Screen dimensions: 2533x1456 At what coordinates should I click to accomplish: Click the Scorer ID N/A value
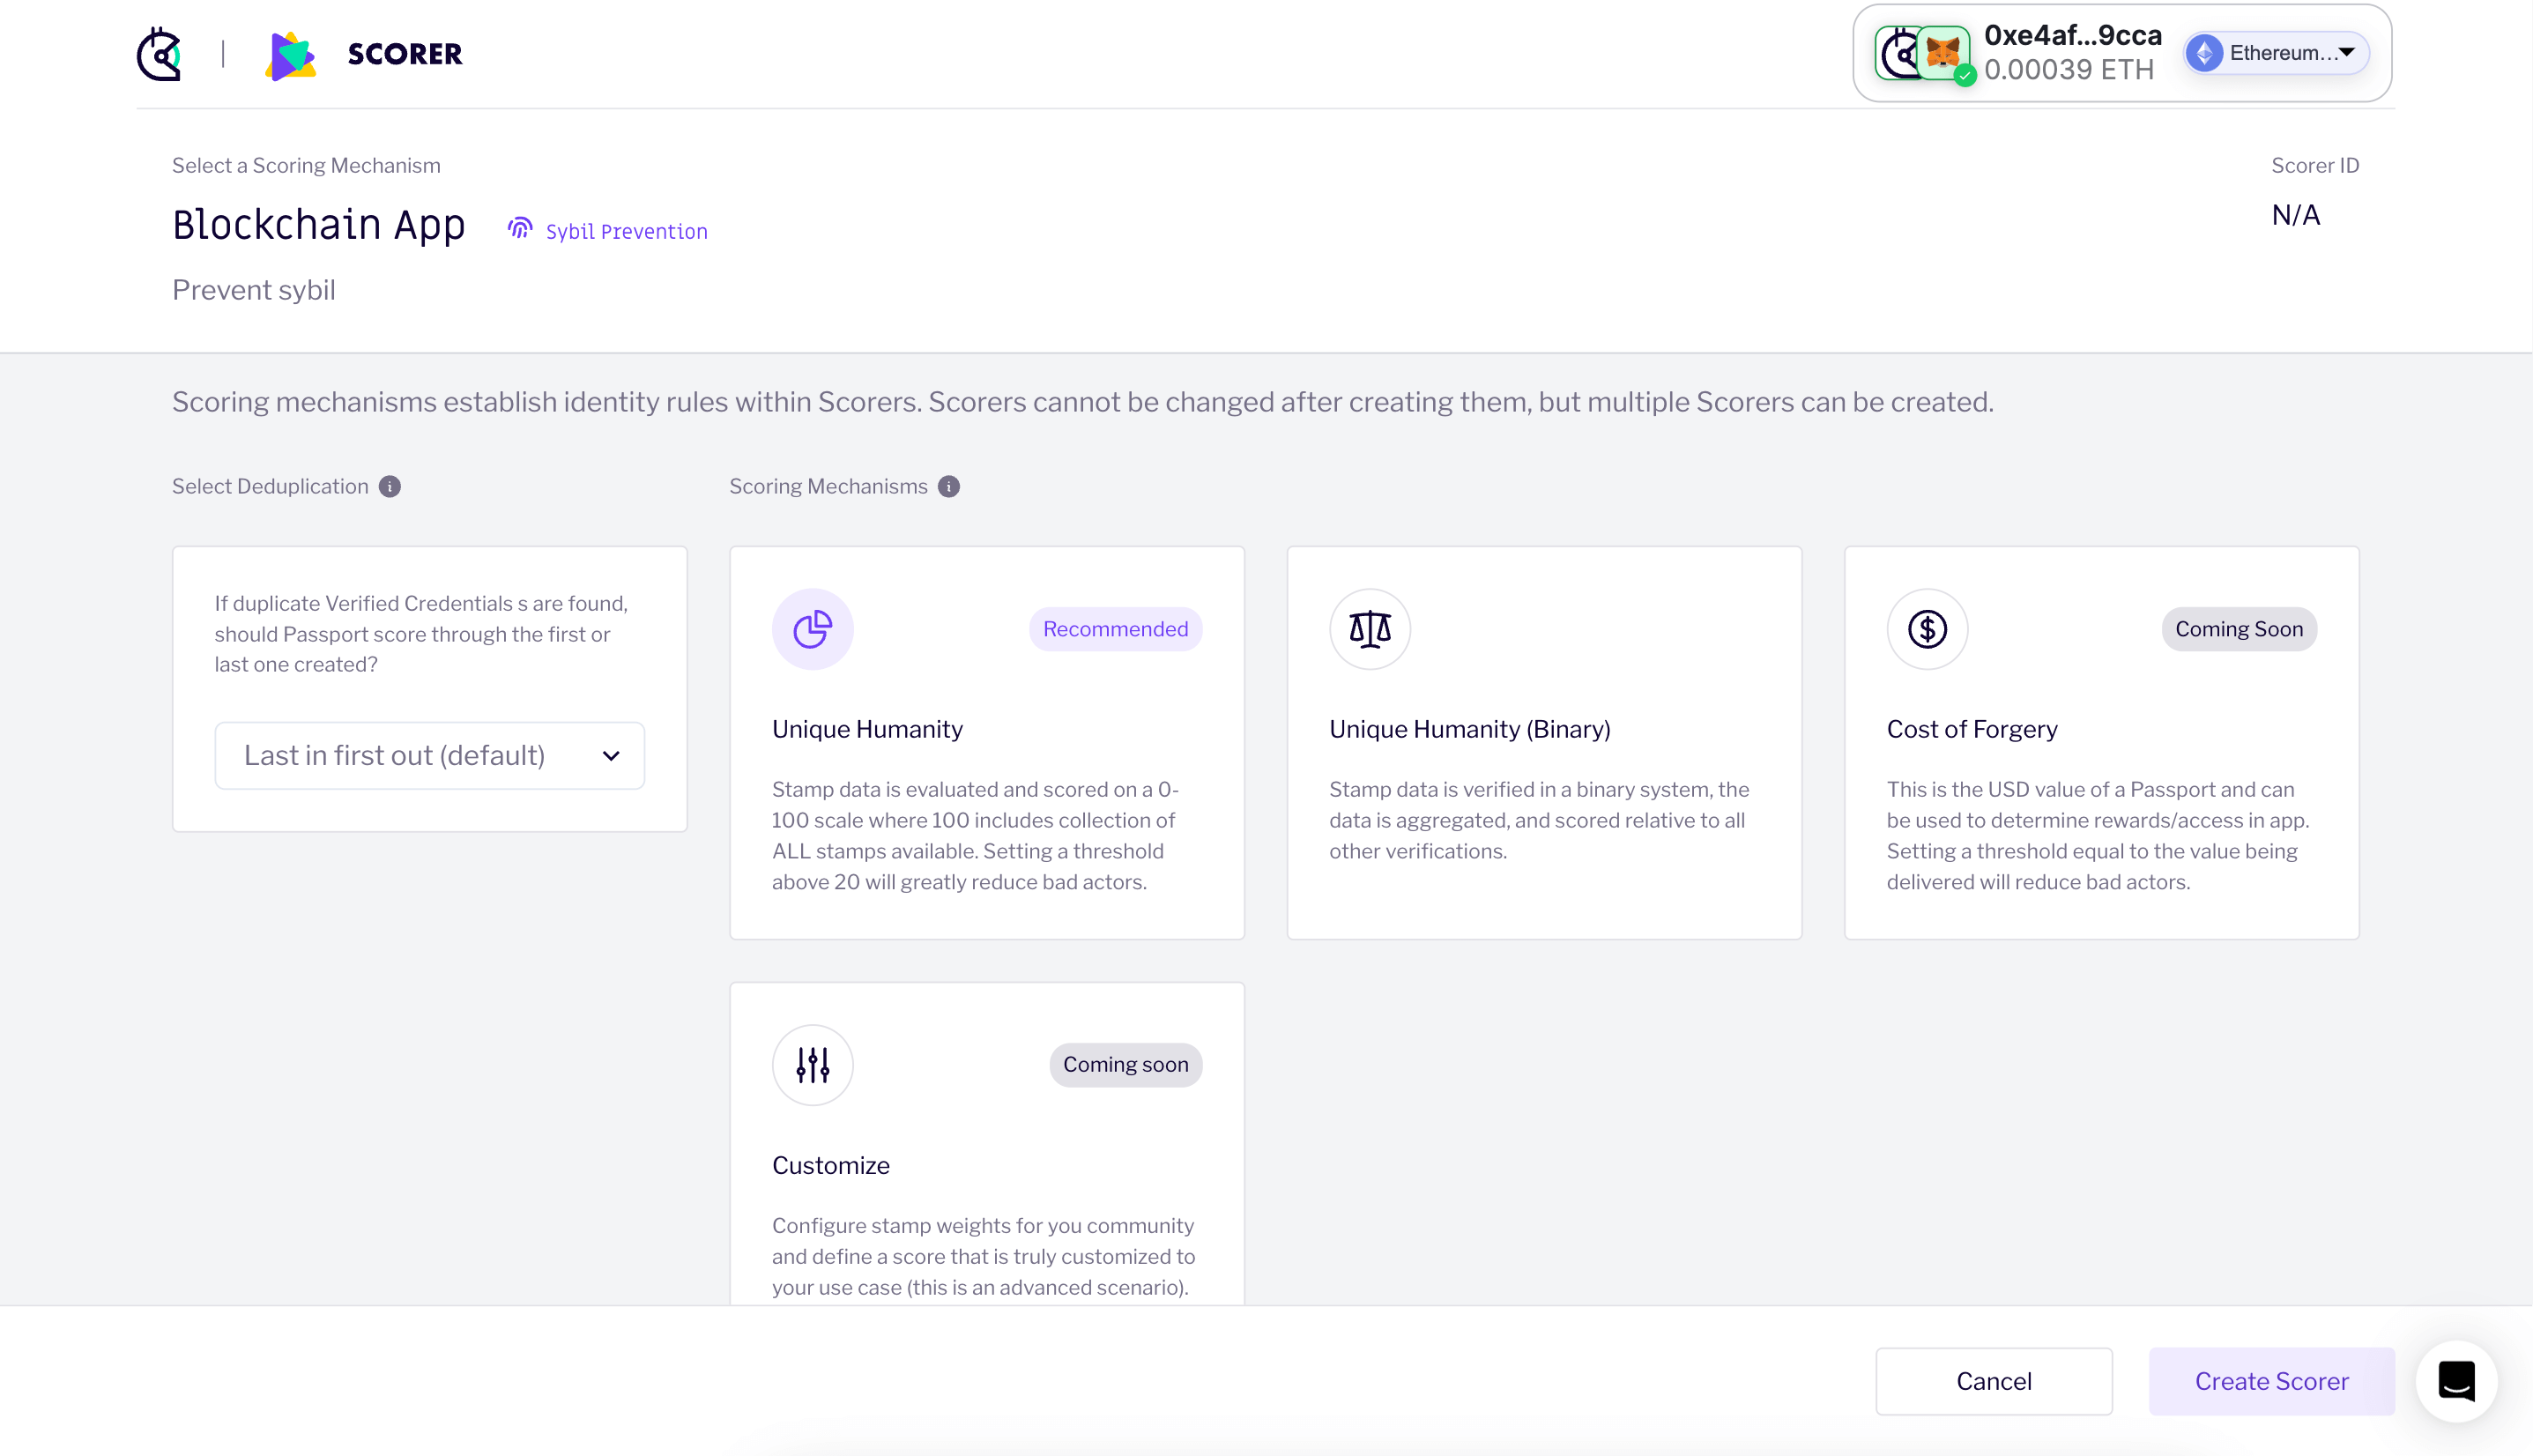pyautogui.click(x=2295, y=215)
